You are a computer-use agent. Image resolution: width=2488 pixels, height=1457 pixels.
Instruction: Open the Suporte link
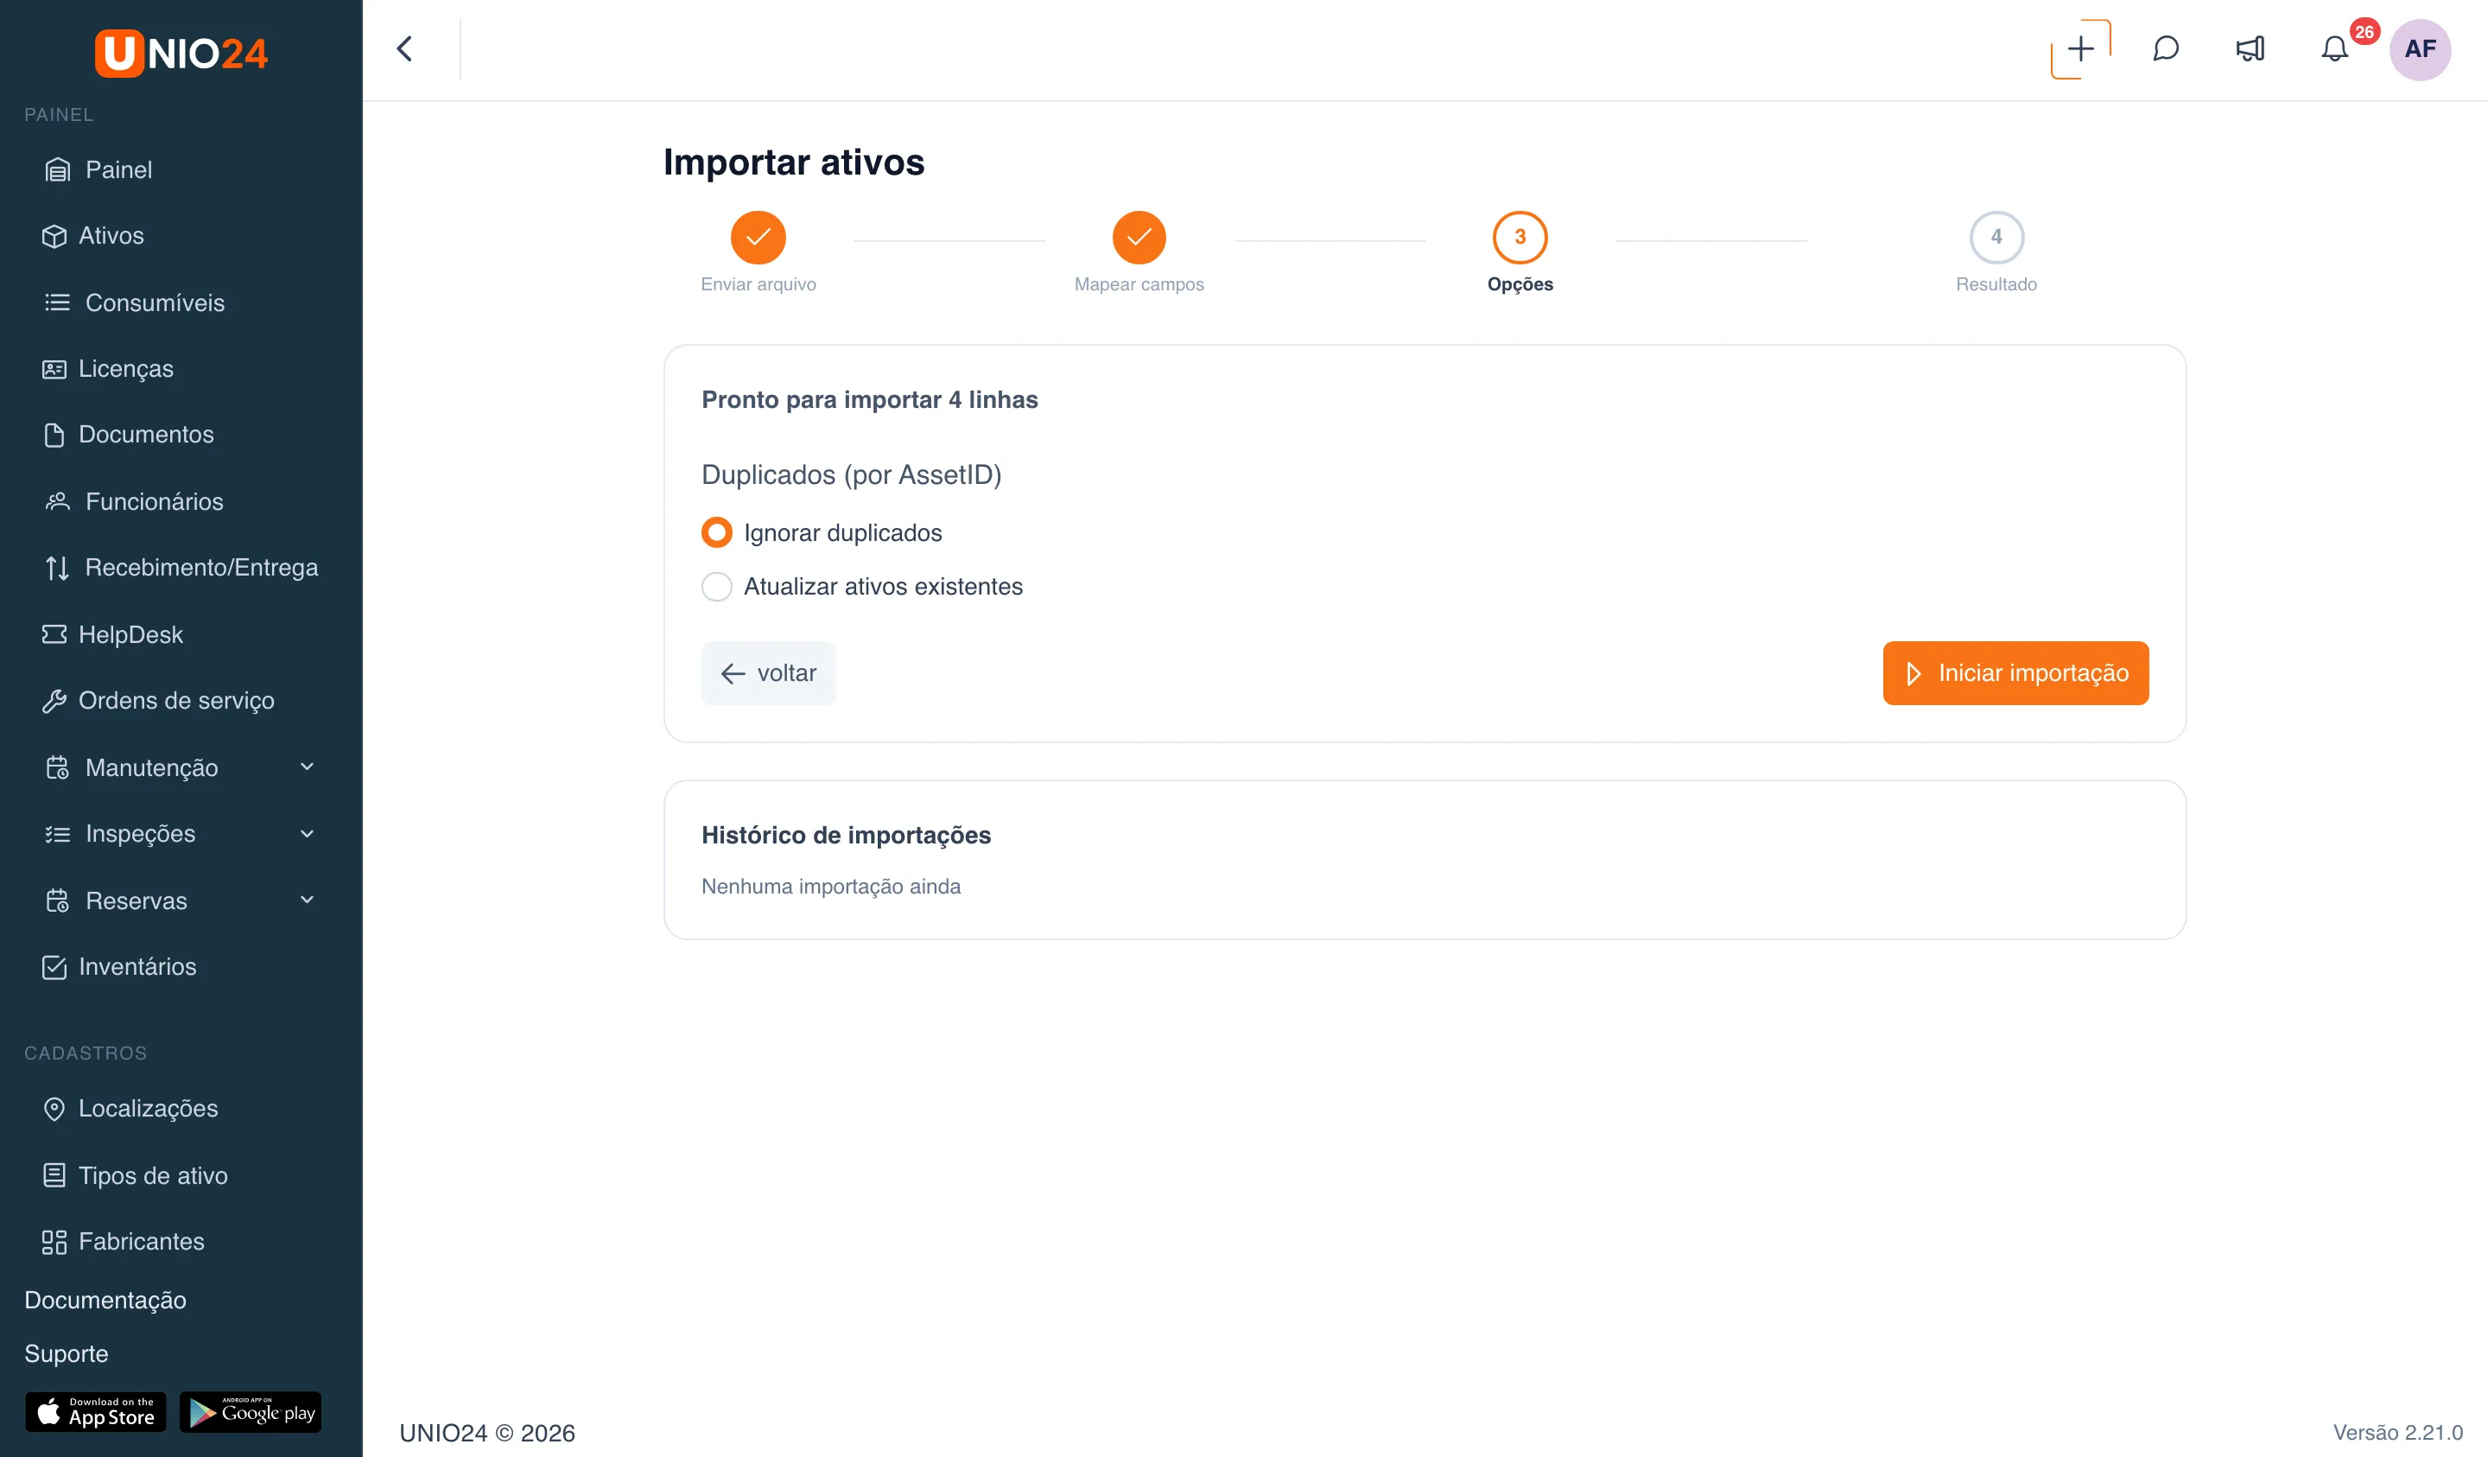pos(67,1353)
